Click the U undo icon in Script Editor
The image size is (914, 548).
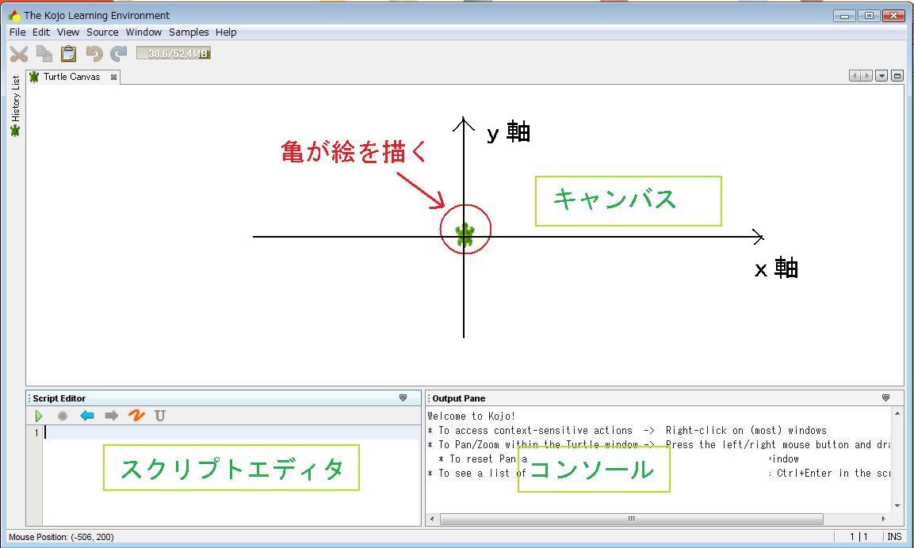[159, 415]
